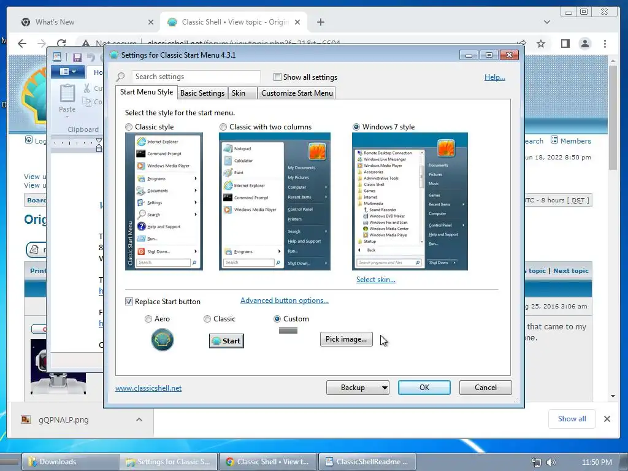The image size is (628, 471).
Task: Click the Search settings input field
Action: [196, 77]
